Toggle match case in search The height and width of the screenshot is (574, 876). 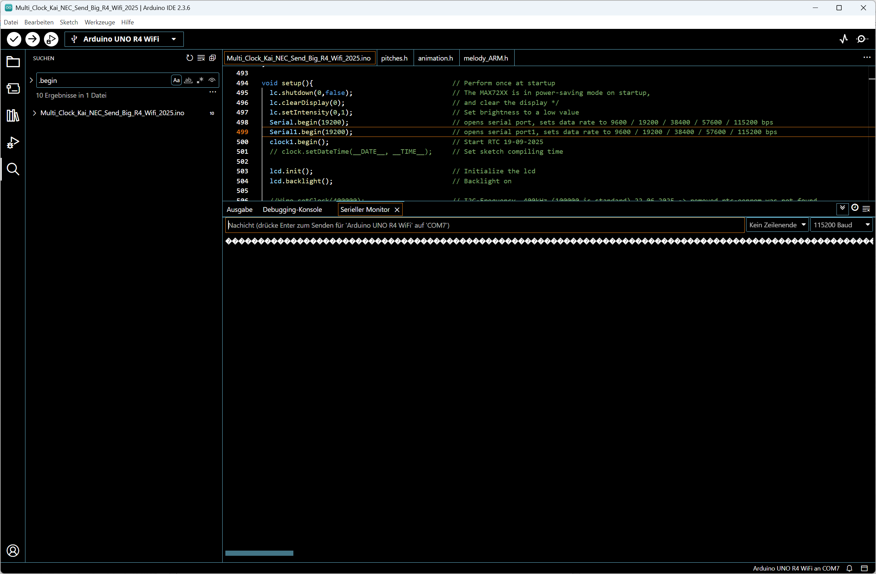[x=176, y=80]
